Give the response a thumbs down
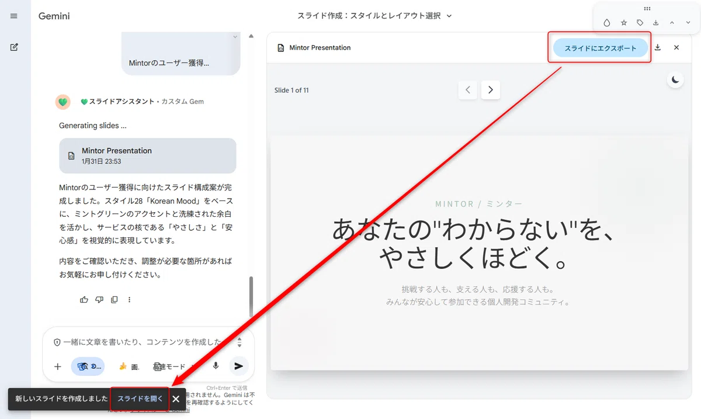 99,300
